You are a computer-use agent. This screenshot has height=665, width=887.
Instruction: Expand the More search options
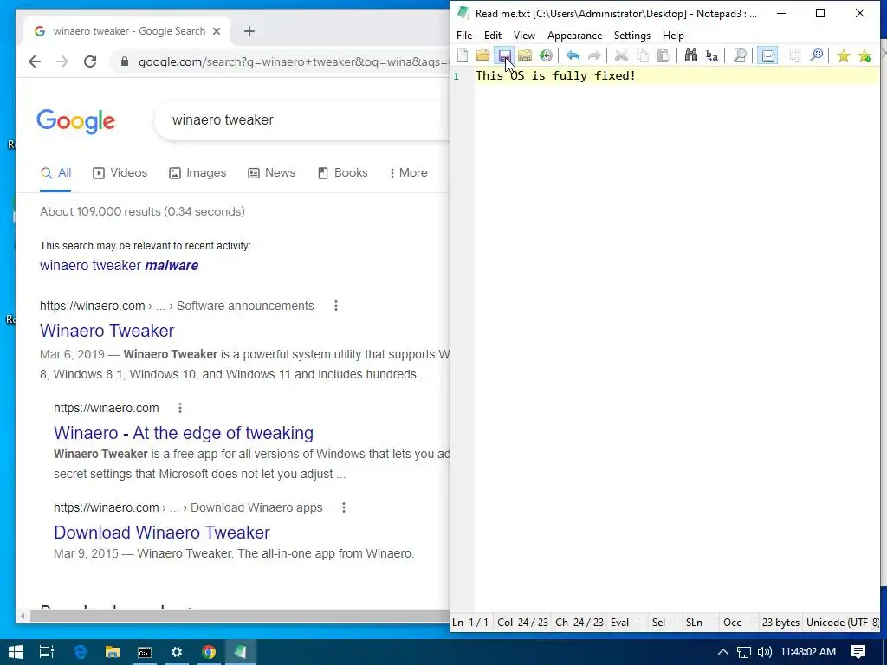click(x=408, y=172)
